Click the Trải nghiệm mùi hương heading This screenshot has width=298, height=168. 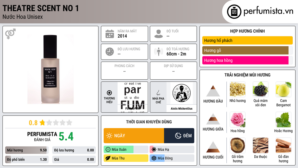click(x=247, y=75)
